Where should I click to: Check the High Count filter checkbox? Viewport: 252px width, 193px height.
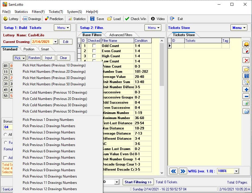[x=94, y=56]
